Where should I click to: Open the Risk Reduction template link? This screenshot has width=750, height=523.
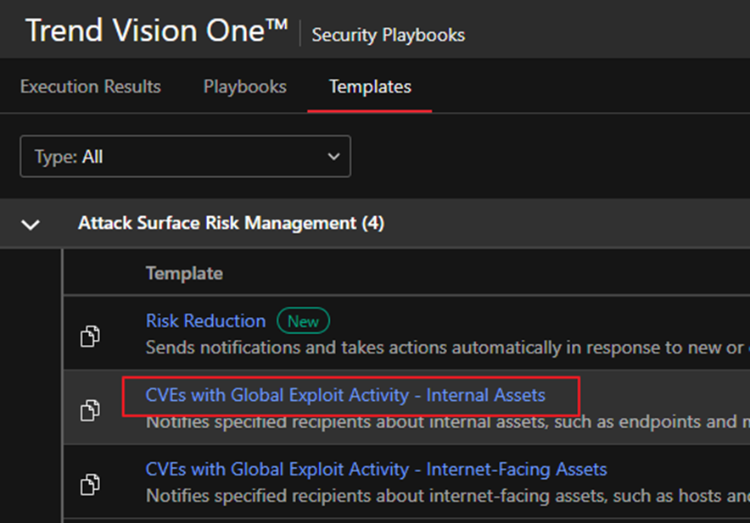tap(205, 321)
